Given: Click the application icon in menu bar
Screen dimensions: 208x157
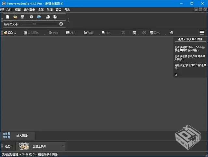Looking at the screenshot, I should click(x=2, y=10).
